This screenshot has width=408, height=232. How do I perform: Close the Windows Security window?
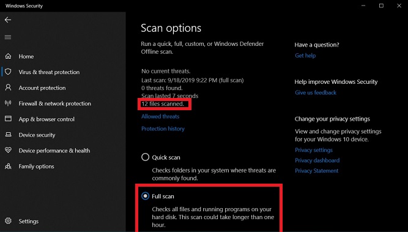pos(399,6)
